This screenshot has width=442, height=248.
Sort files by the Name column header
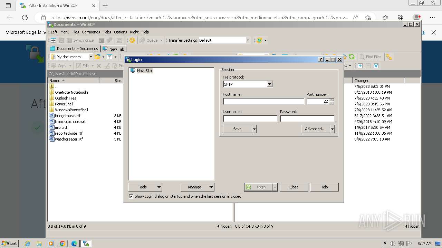[x=73, y=81]
